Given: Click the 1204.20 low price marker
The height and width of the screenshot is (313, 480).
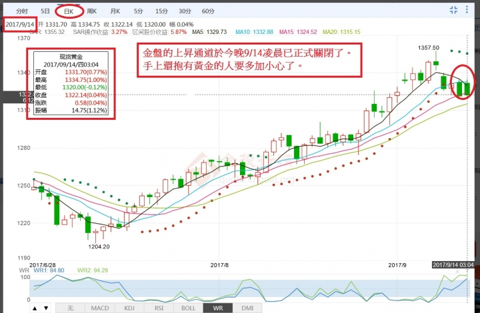Looking at the screenshot, I should (99, 246).
